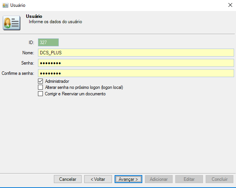Click the bold Usuário header title
236x188 pixels.
tap(34, 16)
